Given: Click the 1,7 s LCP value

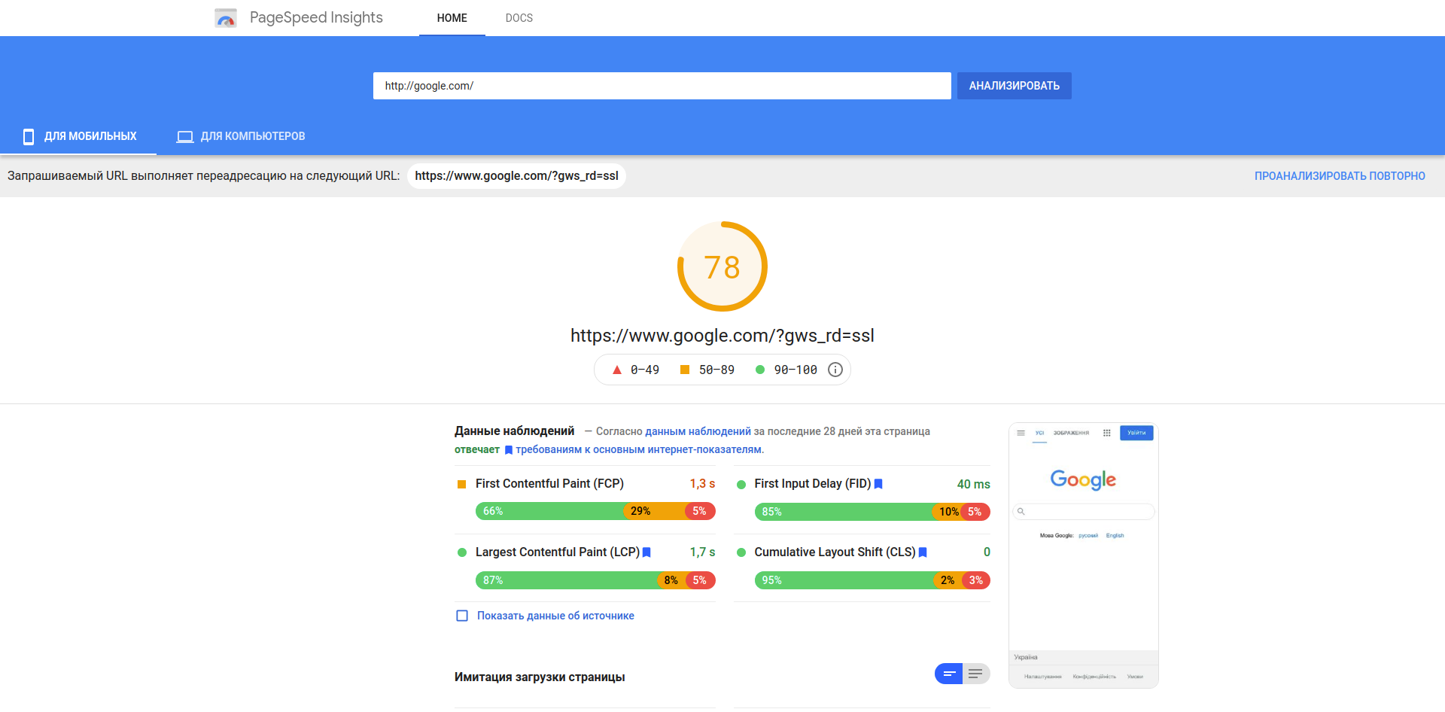Looking at the screenshot, I should pos(702,552).
